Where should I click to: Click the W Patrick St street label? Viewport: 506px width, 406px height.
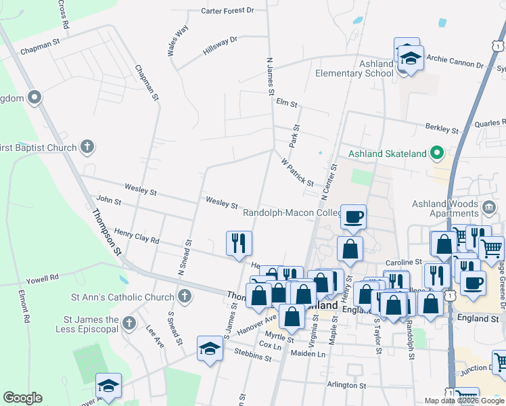click(x=297, y=173)
